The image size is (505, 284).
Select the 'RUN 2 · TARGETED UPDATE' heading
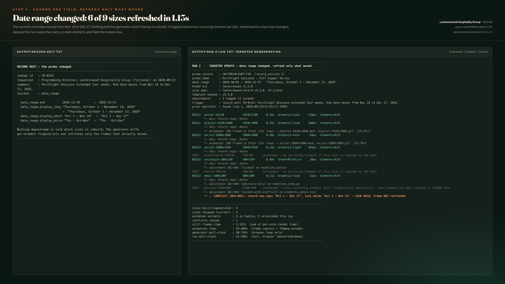(x=252, y=66)
